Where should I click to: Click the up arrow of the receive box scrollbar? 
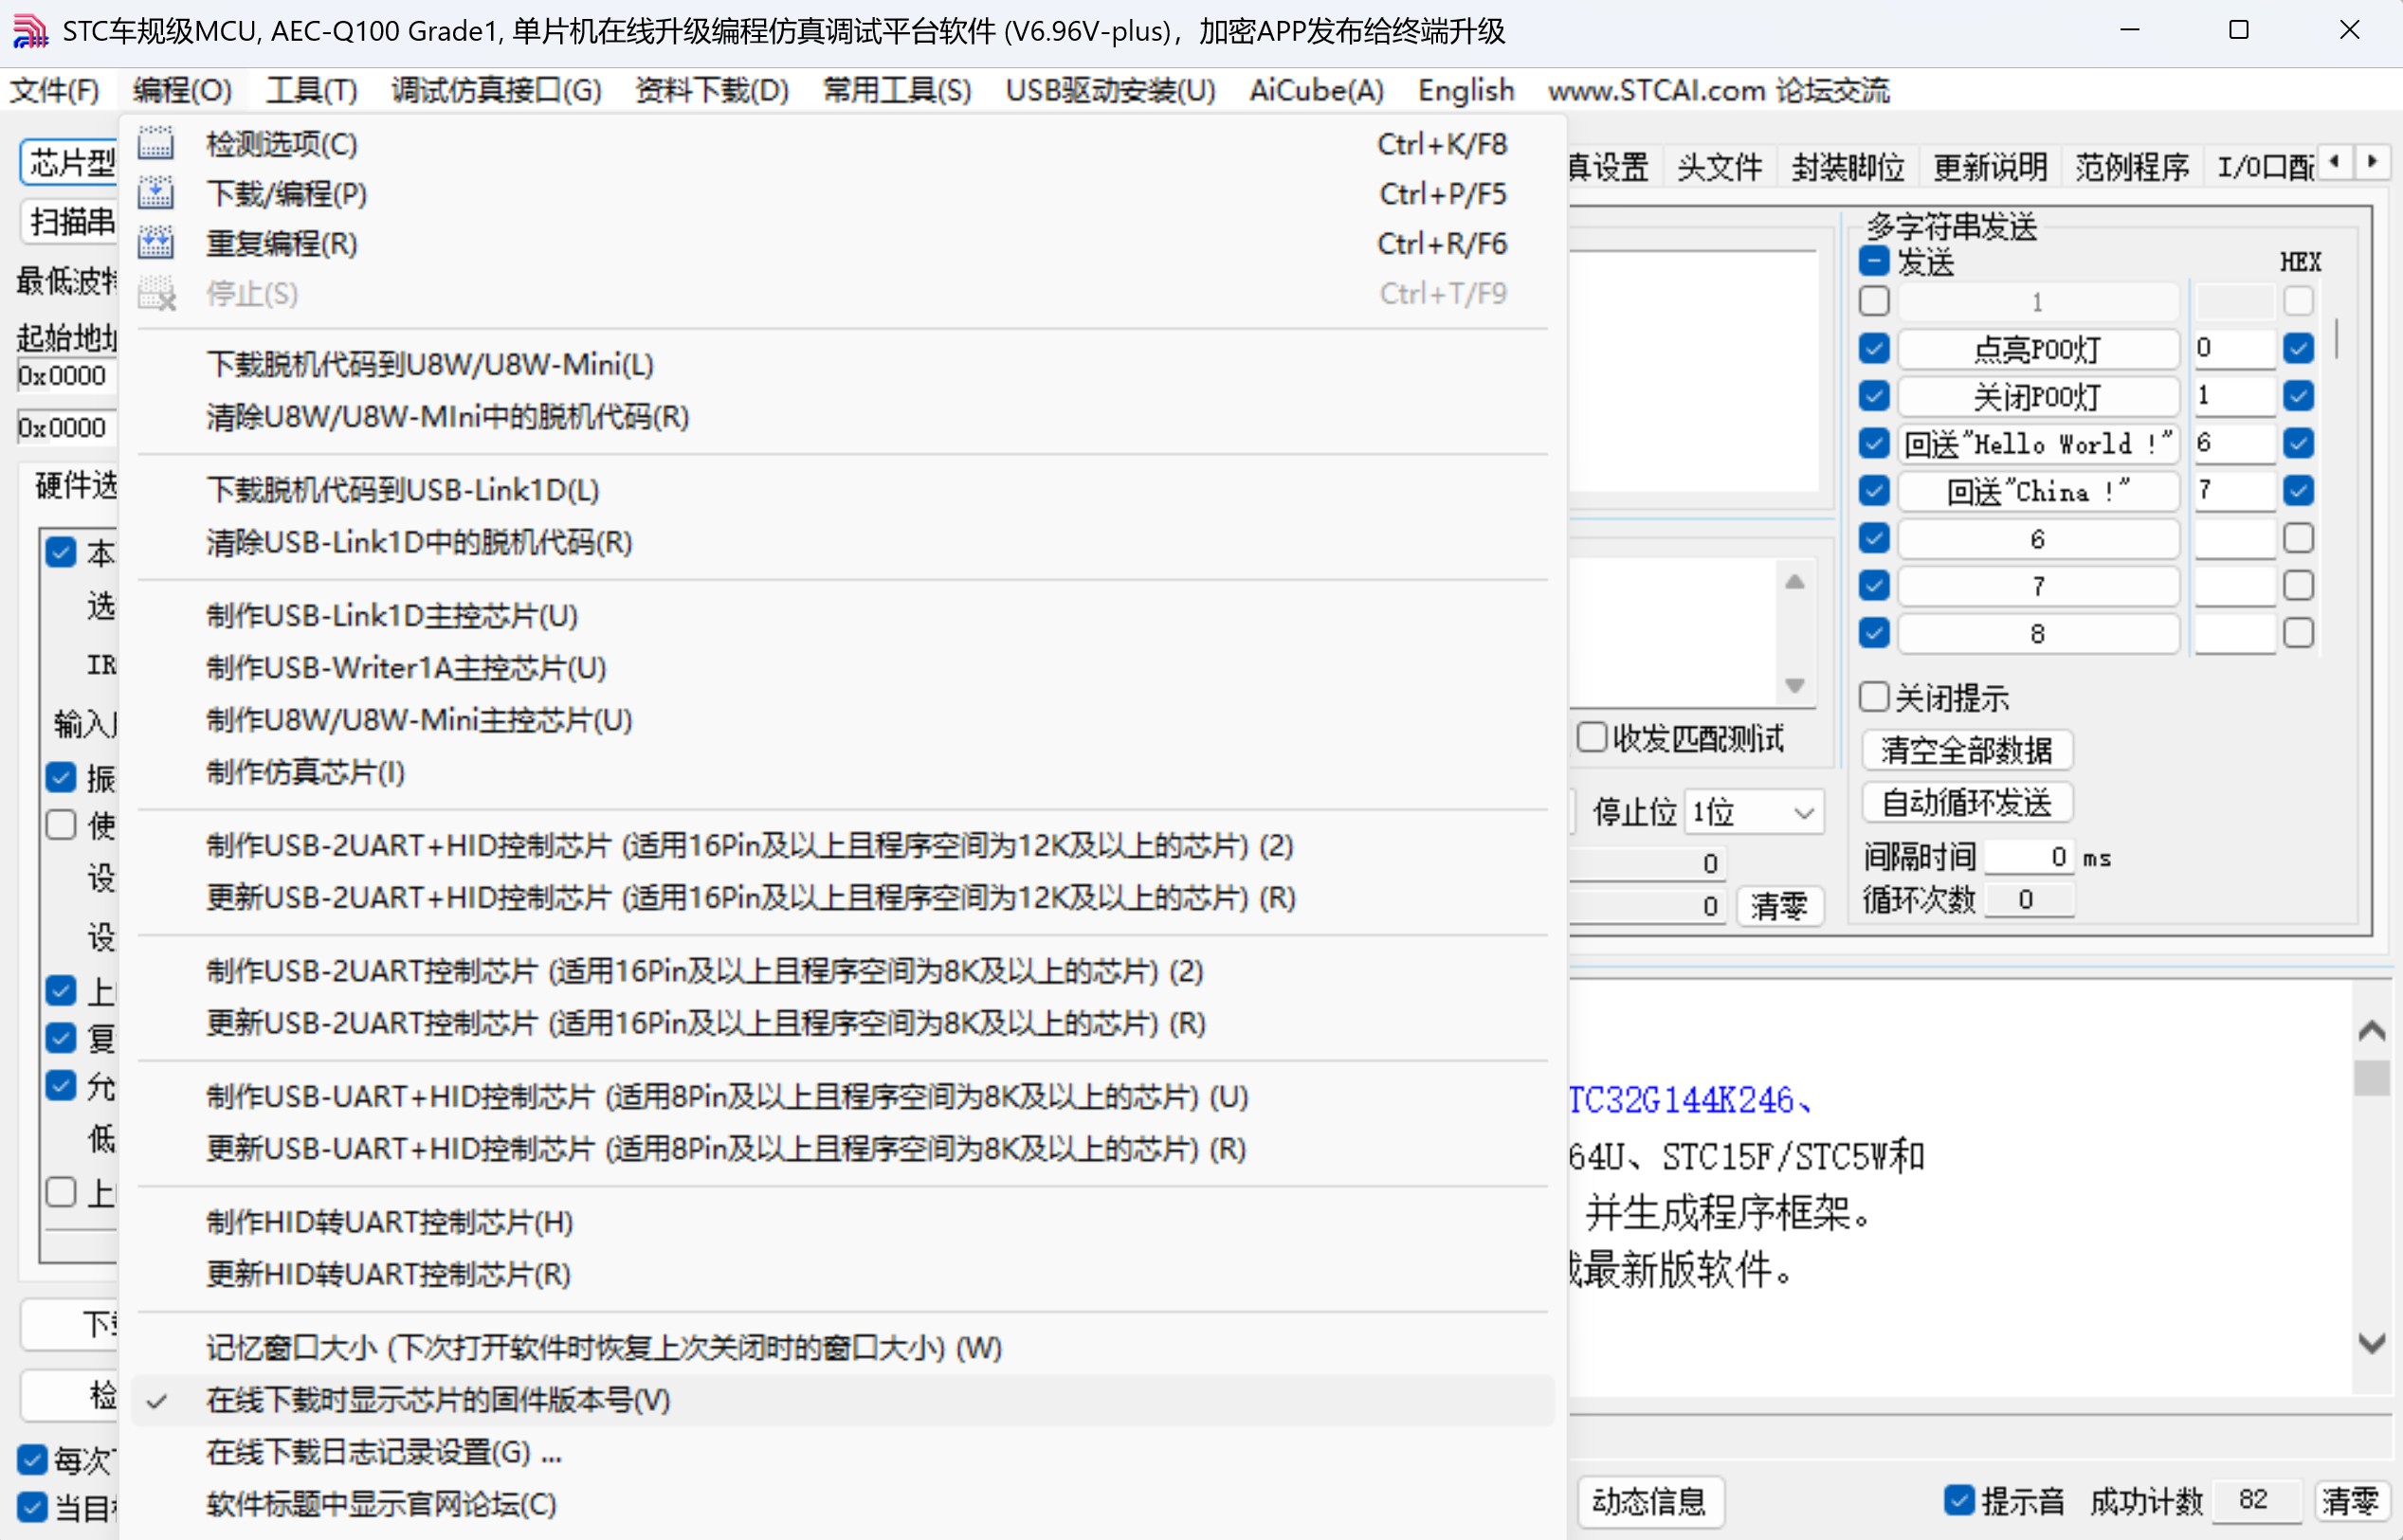coord(1794,582)
